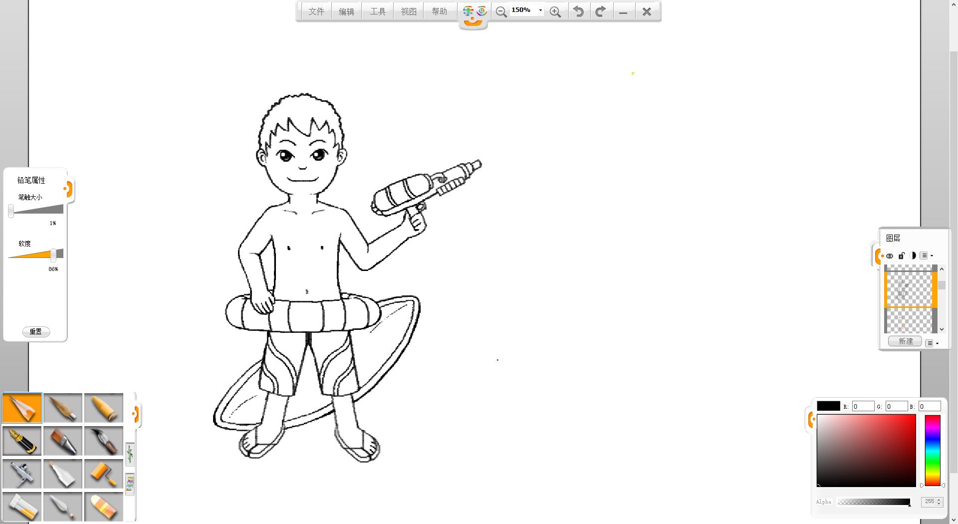Click 新建 to create a layer
The height and width of the screenshot is (524, 958).
[x=905, y=341]
